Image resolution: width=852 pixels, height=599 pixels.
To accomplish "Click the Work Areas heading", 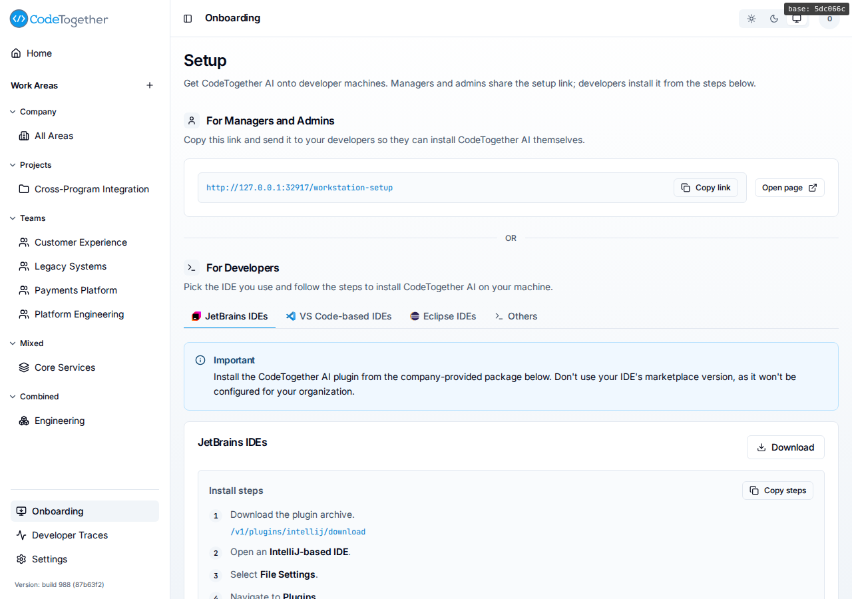I will [x=34, y=85].
